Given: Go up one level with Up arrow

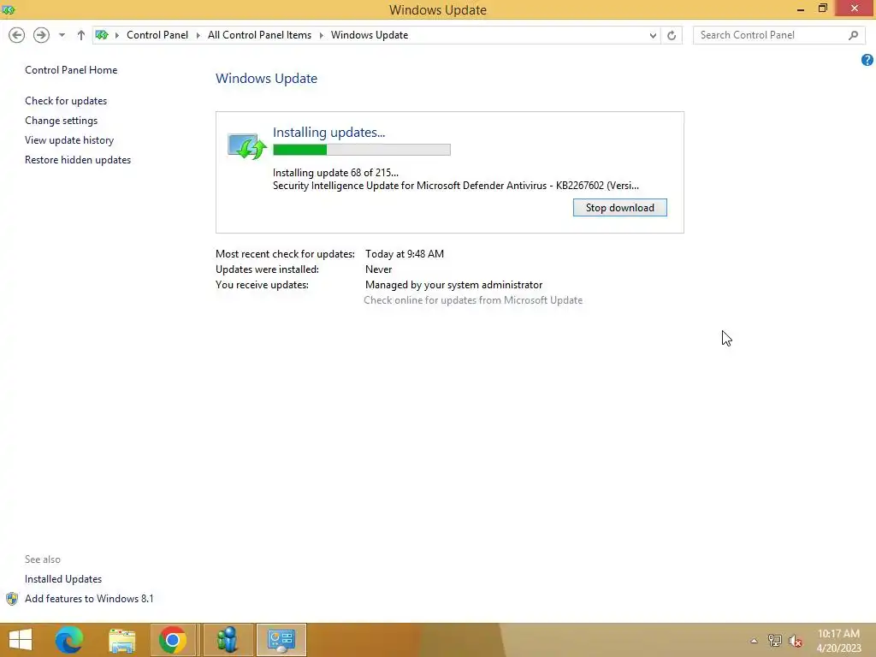Looking at the screenshot, I should tap(81, 35).
